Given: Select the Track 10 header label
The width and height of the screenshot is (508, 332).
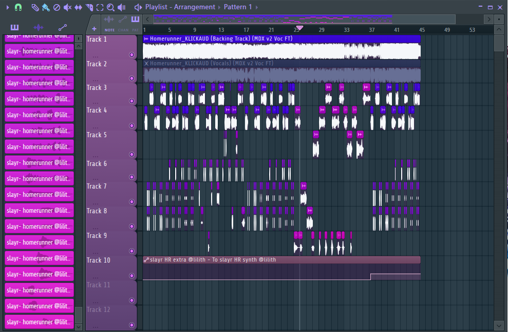Looking at the screenshot, I should (99, 261).
